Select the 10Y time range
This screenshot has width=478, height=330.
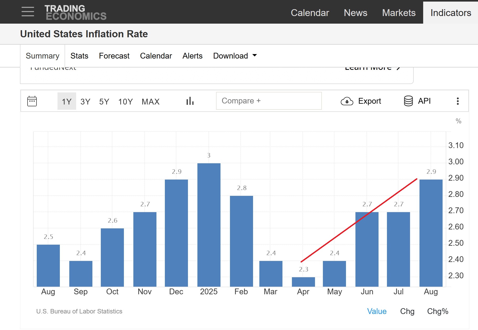125,101
